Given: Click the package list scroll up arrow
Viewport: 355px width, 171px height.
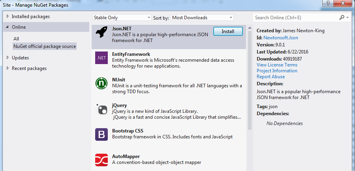Looking at the screenshot, I should (250, 28).
